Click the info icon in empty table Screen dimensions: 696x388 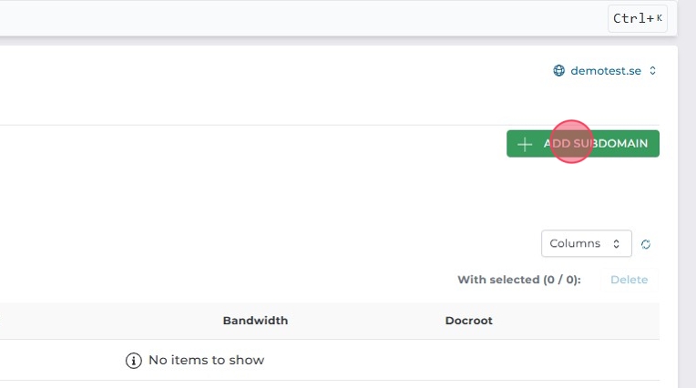pos(134,361)
